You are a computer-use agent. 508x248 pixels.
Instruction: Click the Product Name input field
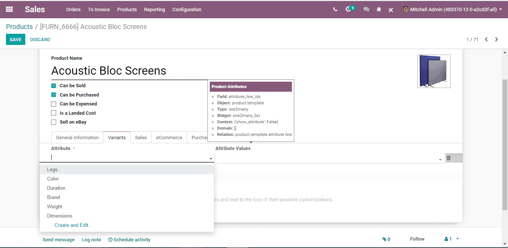pos(129,71)
